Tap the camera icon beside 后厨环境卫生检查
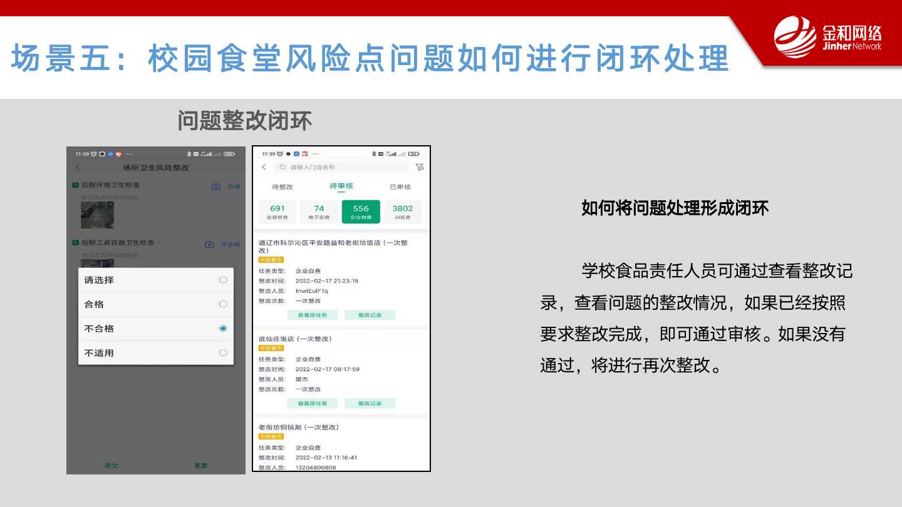The height and width of the screenshot is (507, 902). (x=216, y=187)
